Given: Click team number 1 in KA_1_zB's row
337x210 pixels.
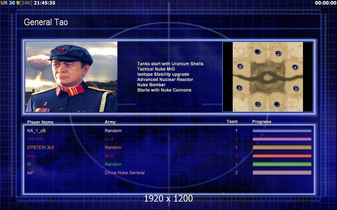Looking at the screenshot, I should (236, 131).
